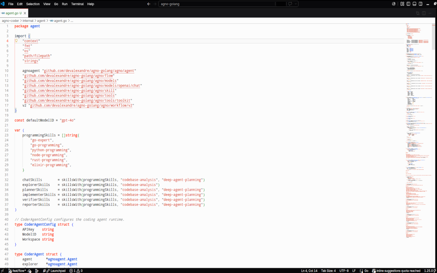The image size is (437, 273).
Task: Open changes icon in editor toolbar
Action: pyautogui.click(x=418, y=13)
